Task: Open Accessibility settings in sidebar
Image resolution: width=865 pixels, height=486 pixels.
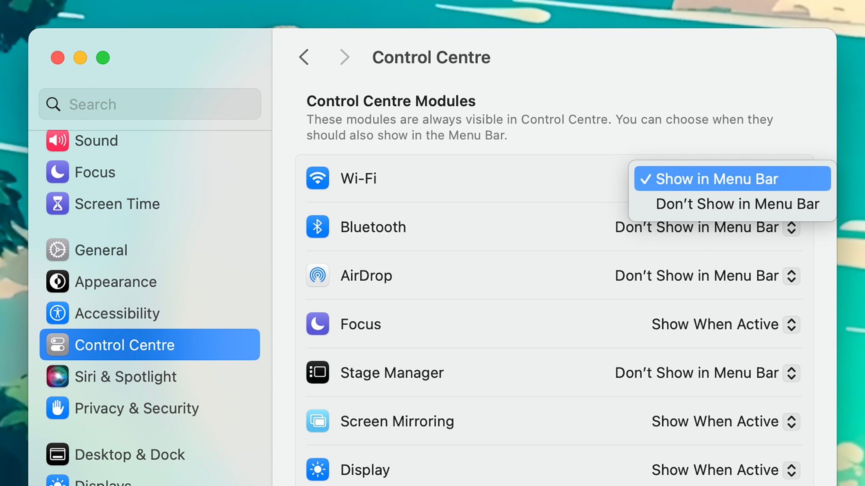Action: (117, 313)
